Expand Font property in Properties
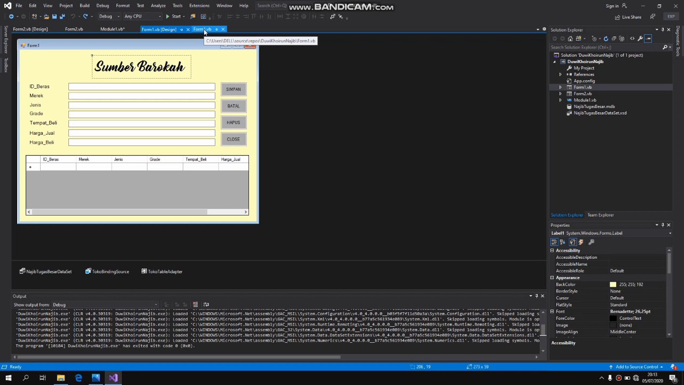This screenshot has height=385, width=684. tap(552, 311)
